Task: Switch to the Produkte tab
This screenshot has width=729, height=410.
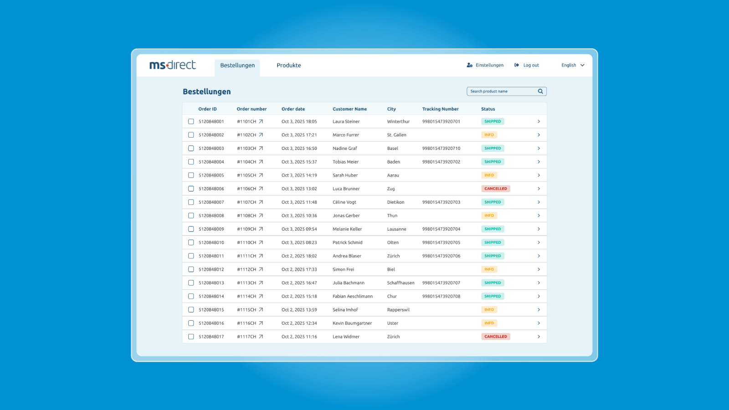Action: click(x=289, y=66)
